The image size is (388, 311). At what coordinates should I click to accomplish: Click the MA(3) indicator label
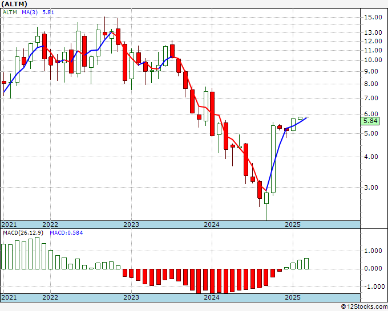pos(30,13)
